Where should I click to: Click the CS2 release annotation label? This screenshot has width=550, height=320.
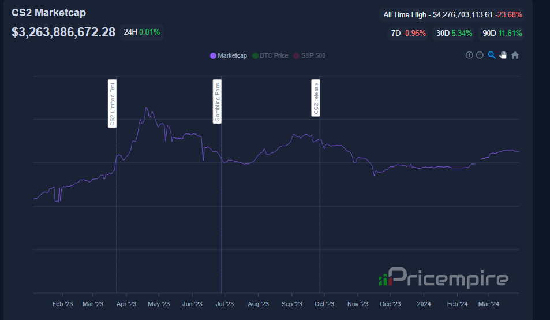(316, 99)
